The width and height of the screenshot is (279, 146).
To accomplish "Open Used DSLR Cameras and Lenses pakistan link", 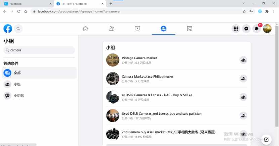I will click(x=162, y=114).
